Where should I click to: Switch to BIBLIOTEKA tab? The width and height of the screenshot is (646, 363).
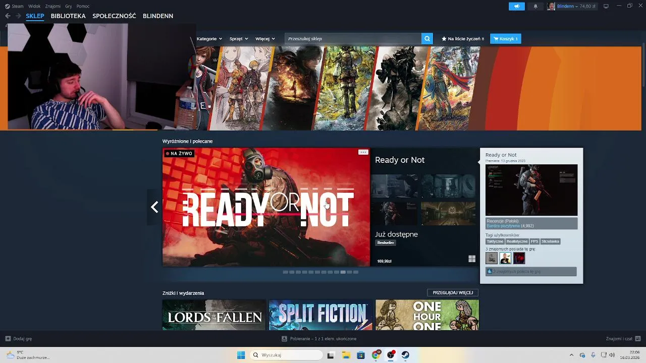tap(68, 16)
